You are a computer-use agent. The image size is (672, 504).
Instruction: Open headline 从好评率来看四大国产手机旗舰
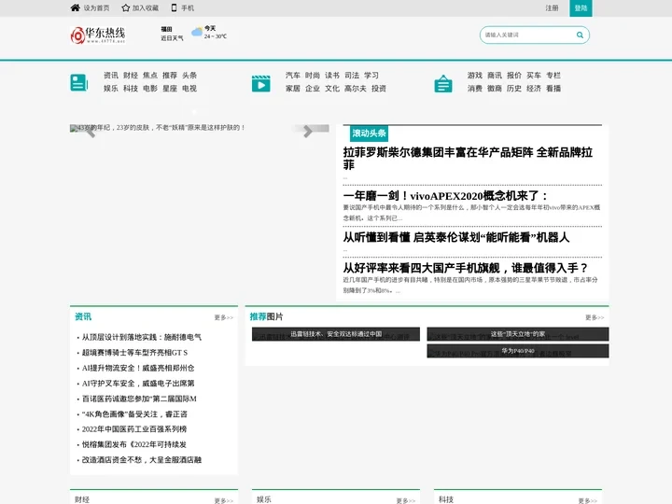tap(466, 268)
